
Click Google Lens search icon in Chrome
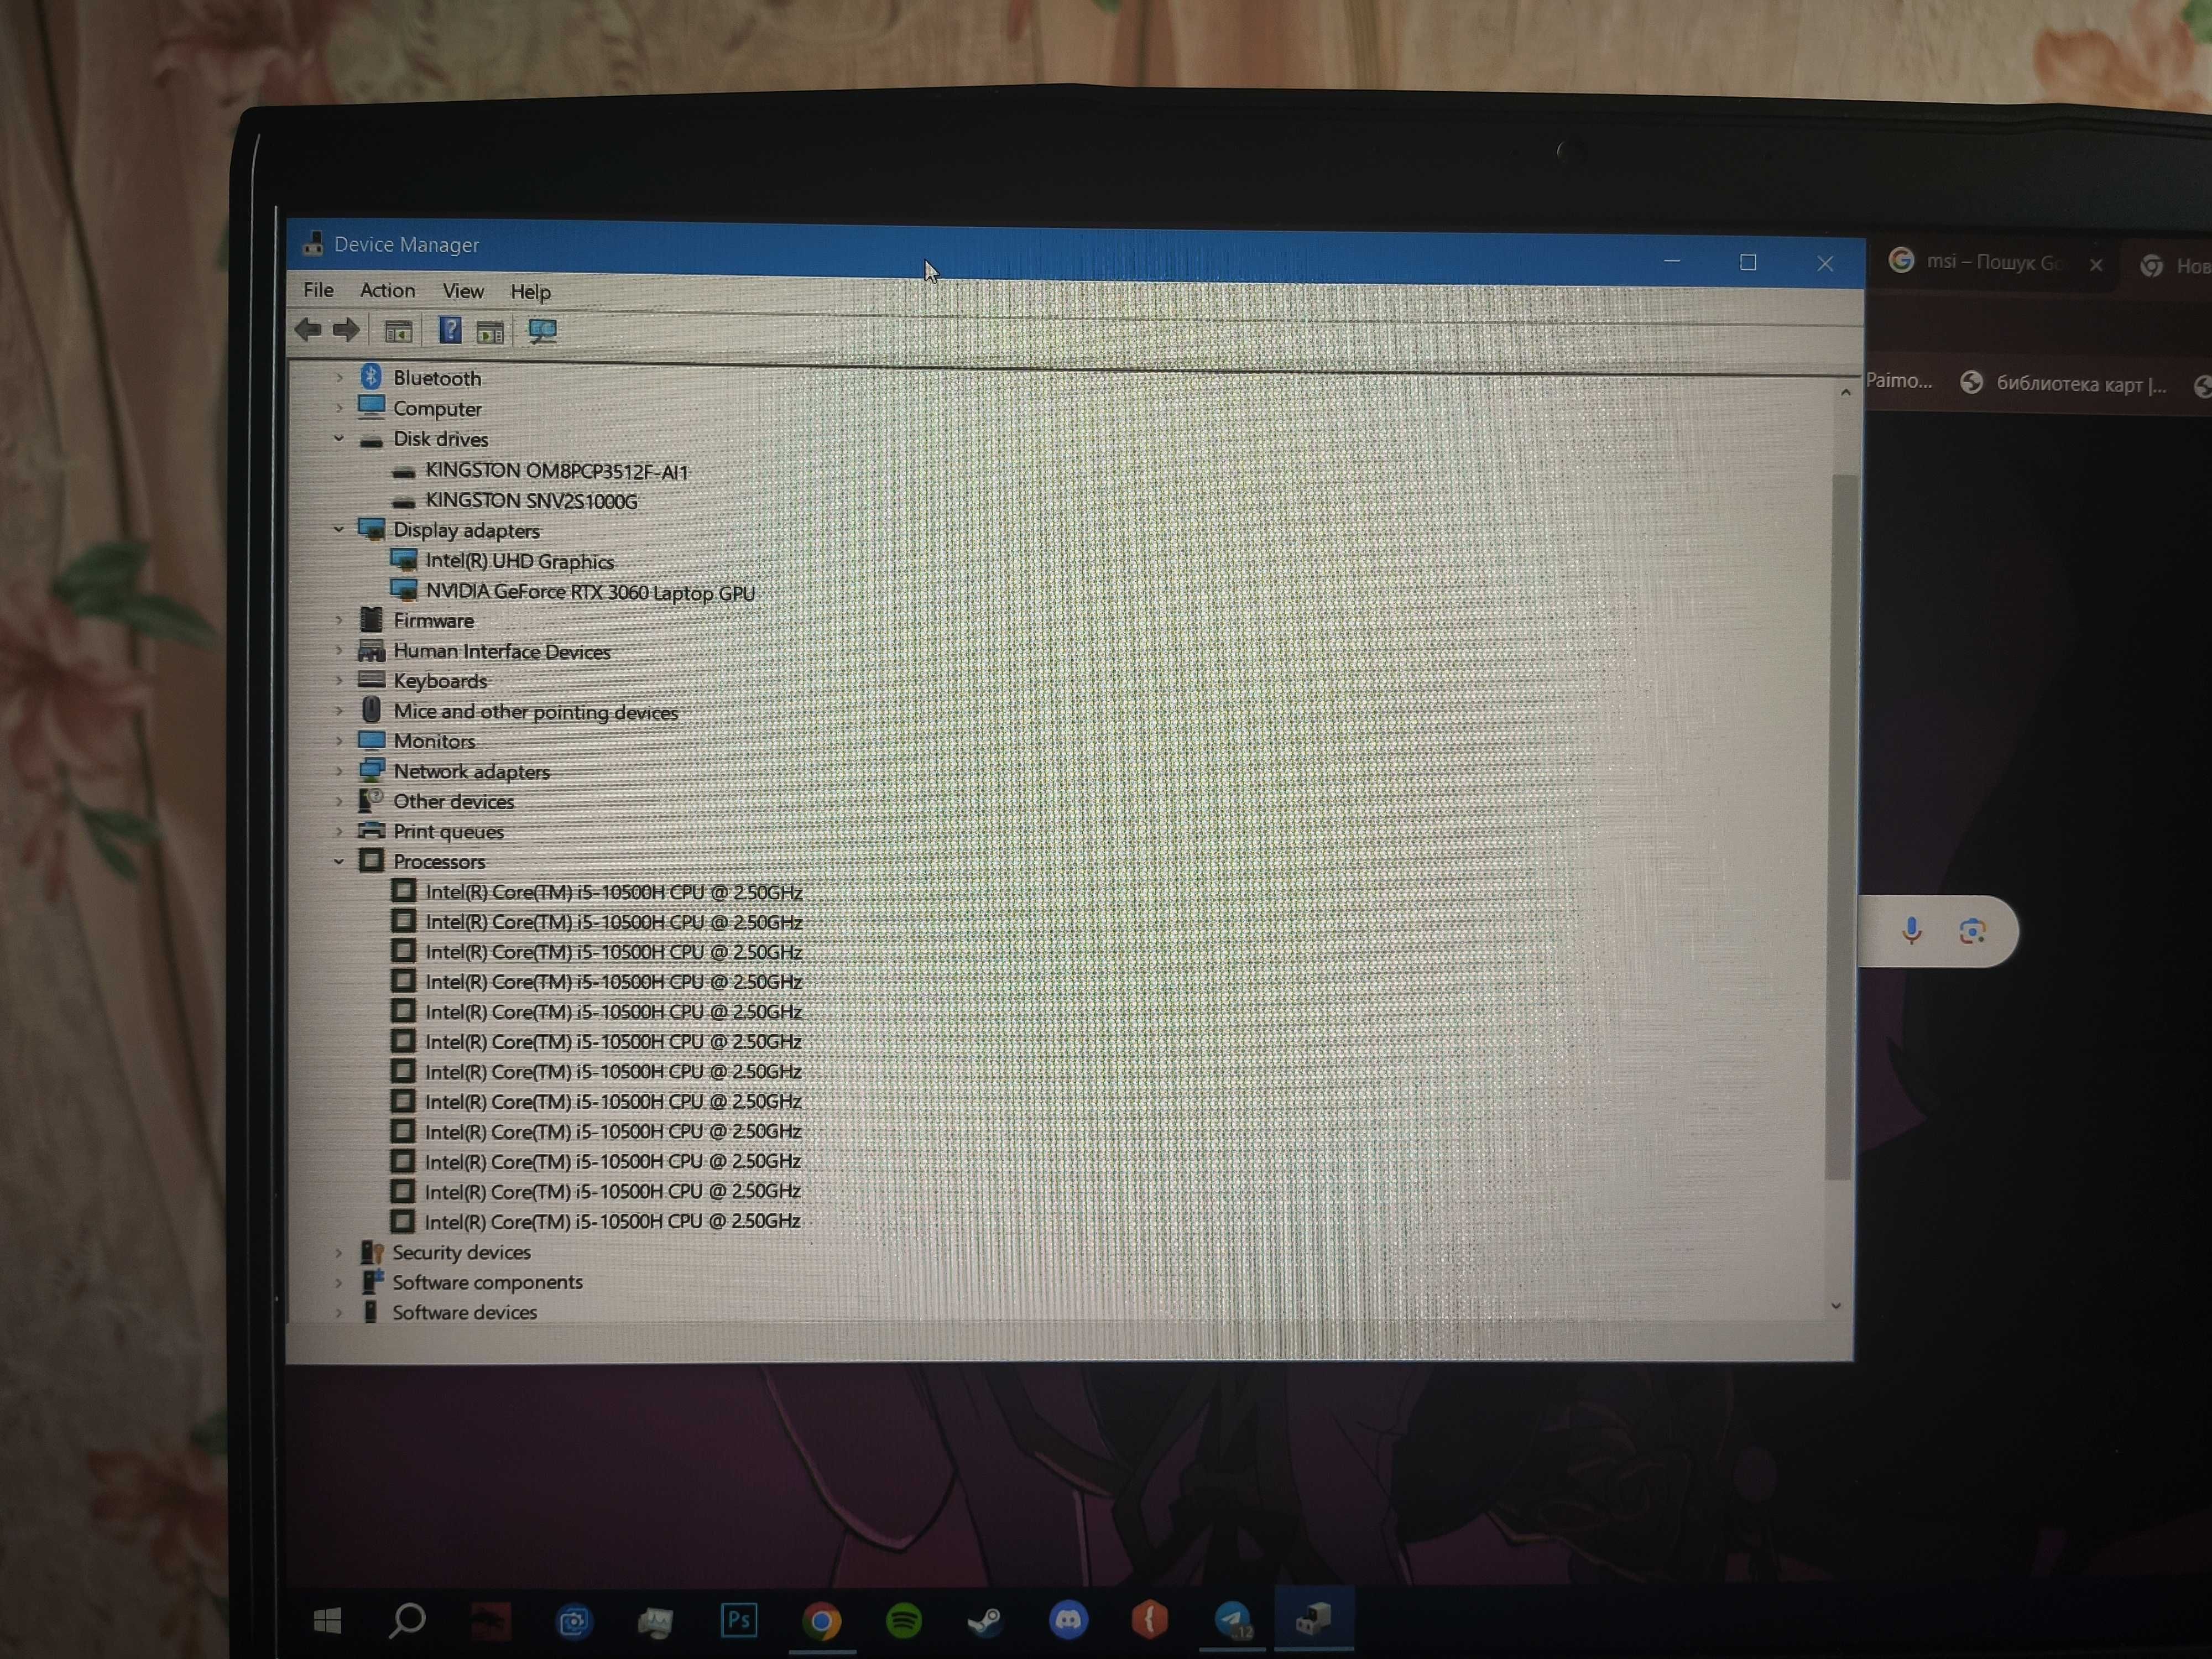pyautogui.click(x=1972, y=932)
